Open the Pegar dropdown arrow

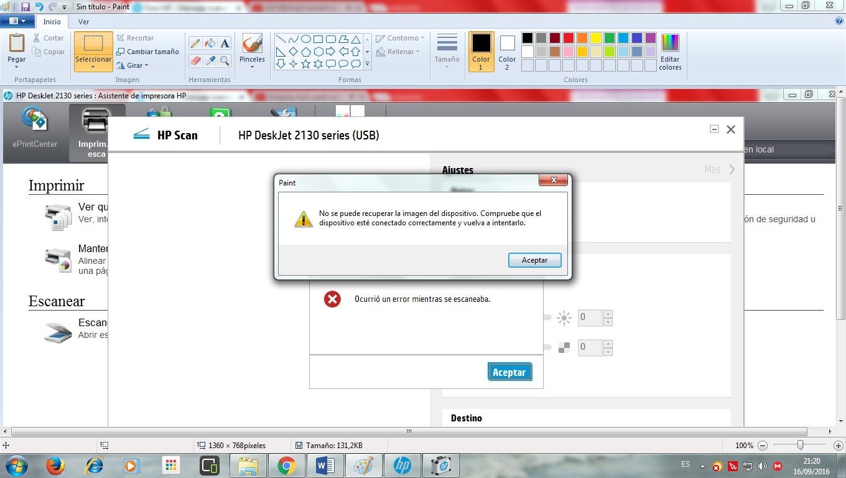[x=17, y=66]
